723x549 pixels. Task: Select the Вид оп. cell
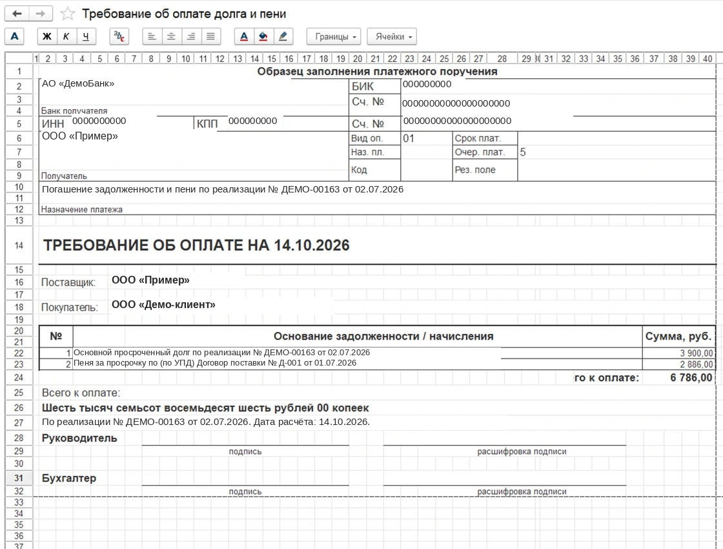coord(374,138)
